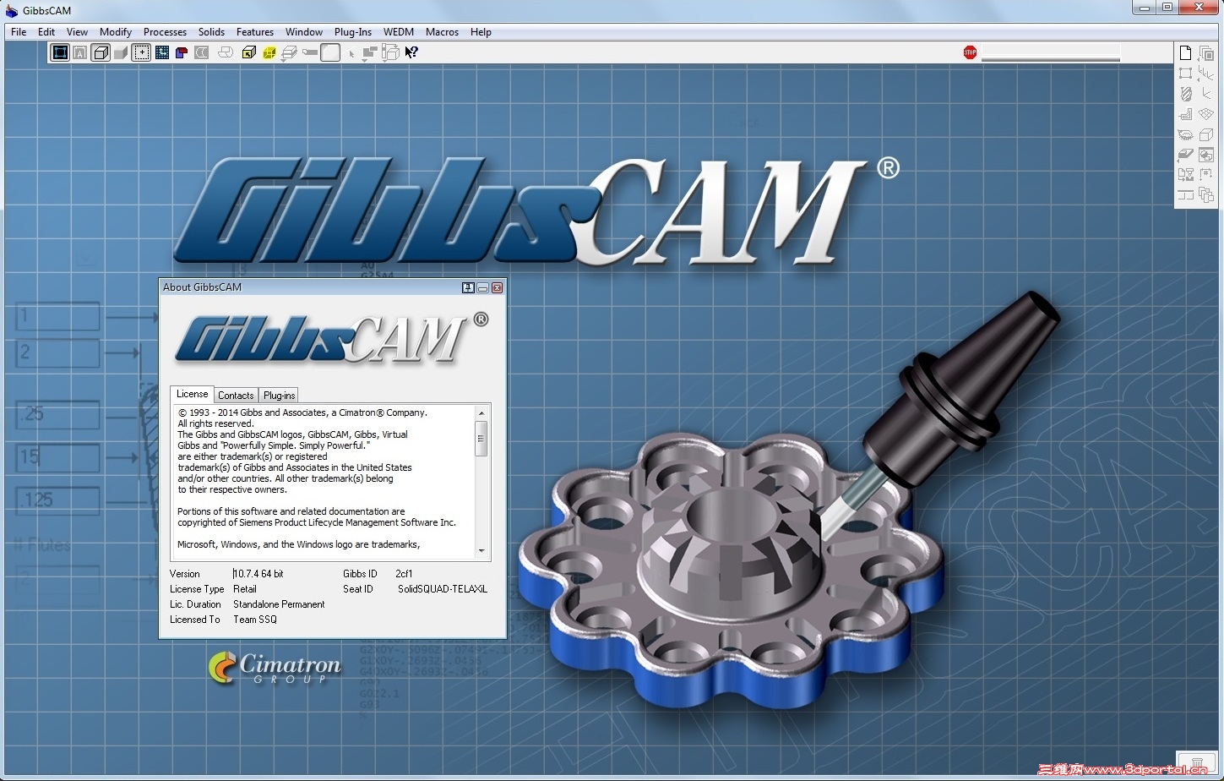Screen dimensions: 1224x781
Task: Click the dotted render toolpath palette icon
Action: tap(1185, 134)
